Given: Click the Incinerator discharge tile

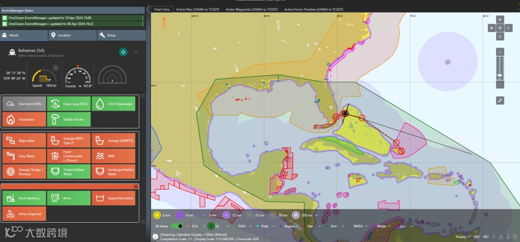Looking at the screenshot, I should (24, 119).
